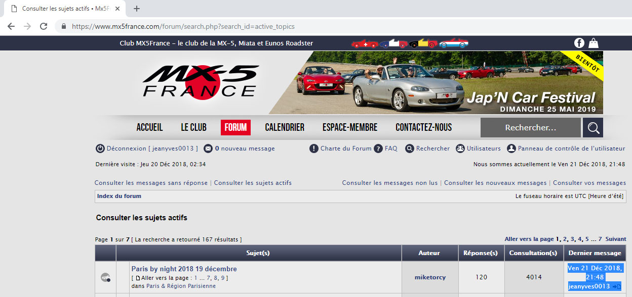632x297 pixels.
Task: Open Consulter vos messages link
Action: click(589, 183)
